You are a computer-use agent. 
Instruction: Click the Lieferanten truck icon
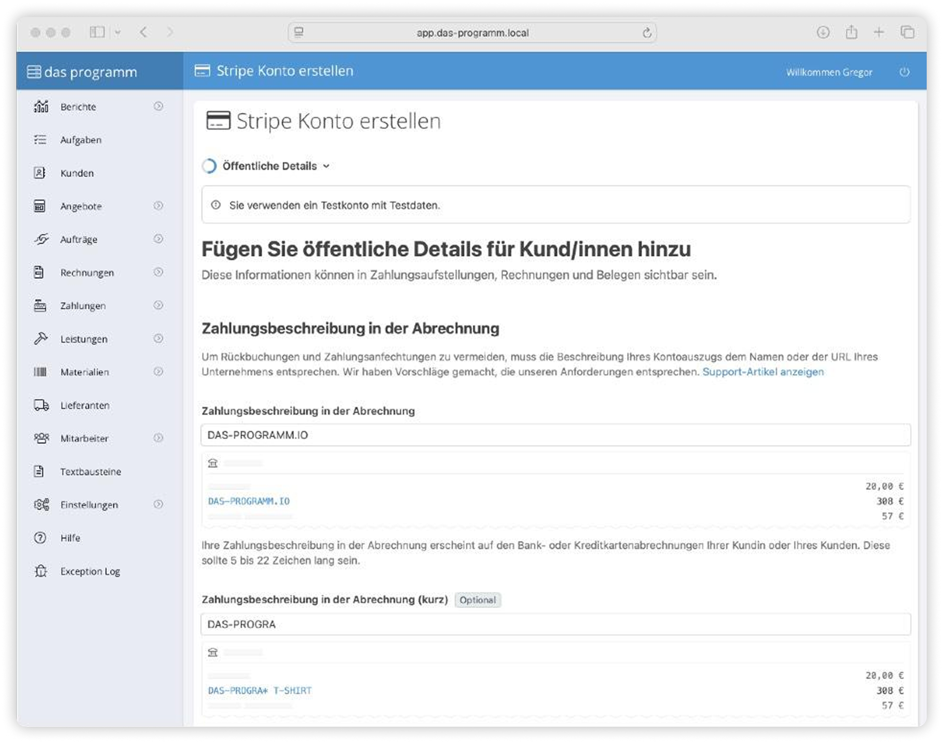tap(41, 405)
